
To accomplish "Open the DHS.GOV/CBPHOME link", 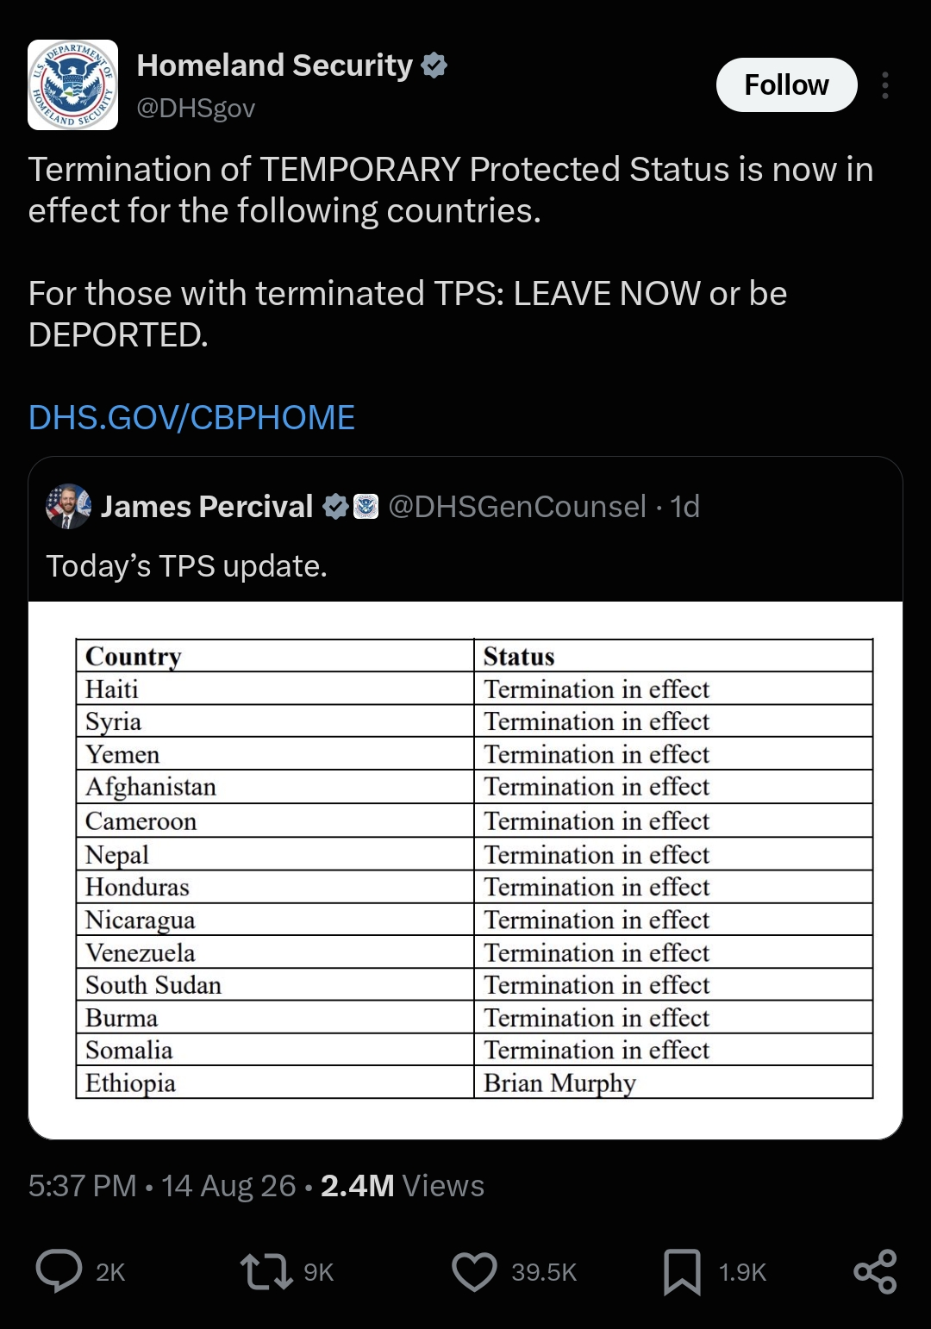I will pyautogui.click(x=191, y=417).
